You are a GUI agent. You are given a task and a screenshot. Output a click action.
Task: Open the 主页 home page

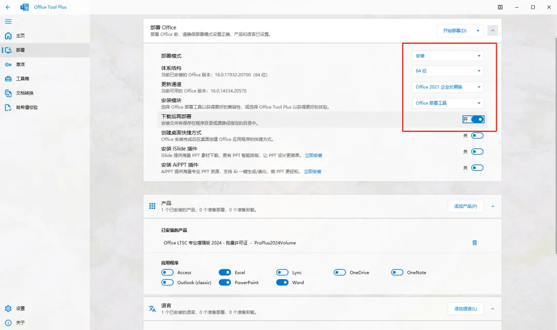point(45,36)
